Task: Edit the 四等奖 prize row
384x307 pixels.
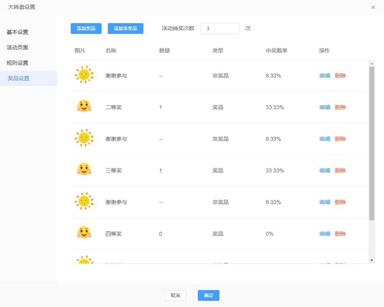Action: [325, 234]
